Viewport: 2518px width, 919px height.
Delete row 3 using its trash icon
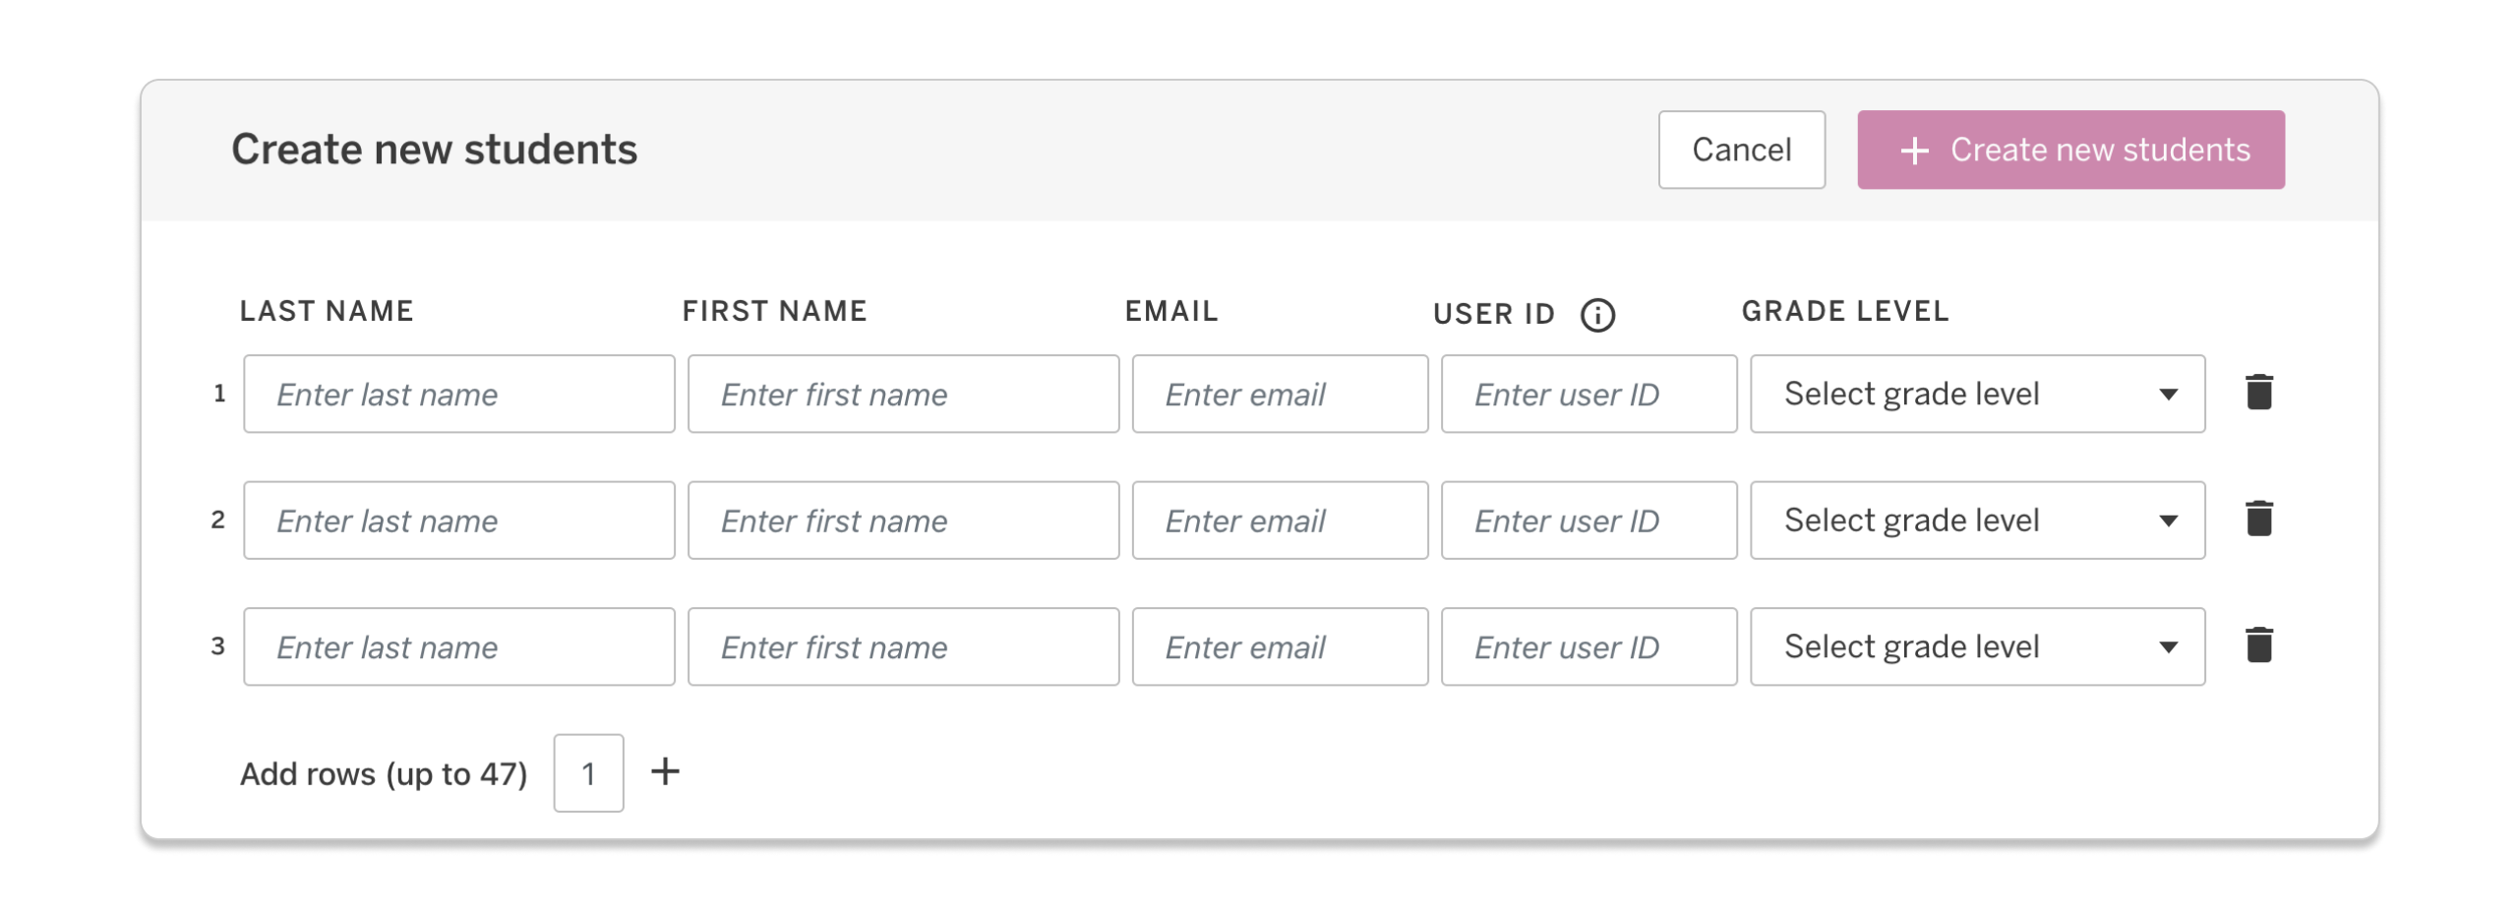pos(2258,645)
